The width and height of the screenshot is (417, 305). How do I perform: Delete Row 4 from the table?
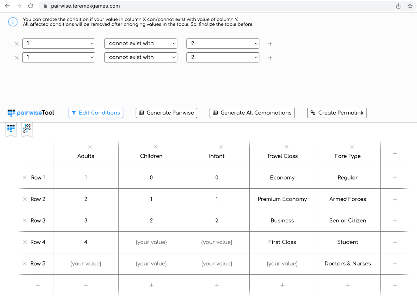[x=25, y=242]
